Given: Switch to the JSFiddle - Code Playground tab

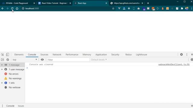Looking at the screenshot, I should 17,3.
